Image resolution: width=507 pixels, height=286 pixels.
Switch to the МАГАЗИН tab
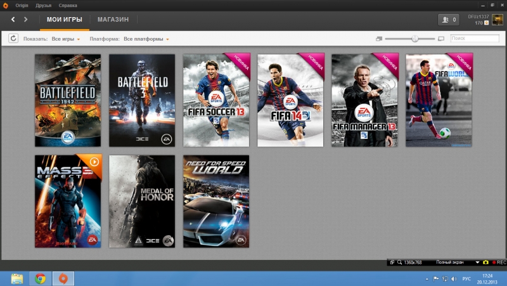click(113, 20)
